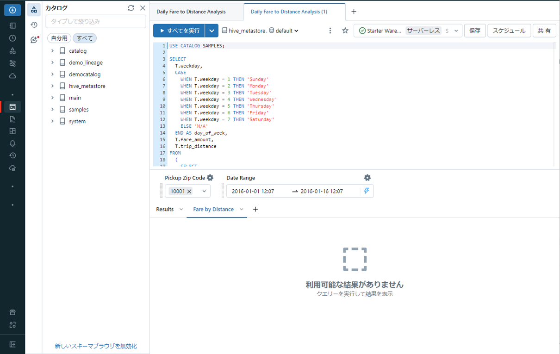Click the star favorite icon
Image resolution: width=560 pixels, height=354 pixels.
(345, 31)
